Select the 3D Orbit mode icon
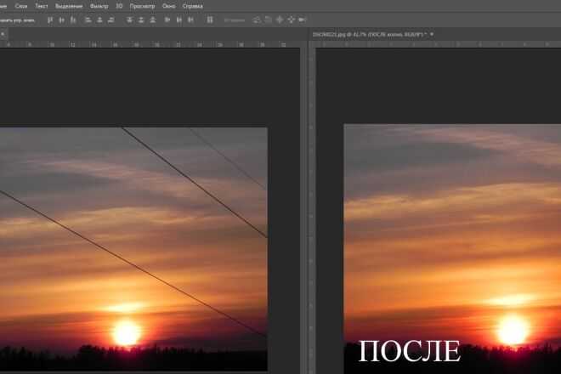The width and height of the screenshot is (561, 374). [x=257, y=20]
